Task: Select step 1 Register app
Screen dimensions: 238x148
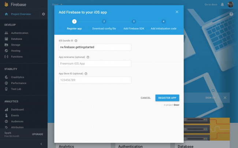Action: pos(74,24)
